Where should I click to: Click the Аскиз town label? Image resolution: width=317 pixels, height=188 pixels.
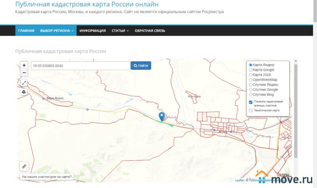[x=222, y=132]
